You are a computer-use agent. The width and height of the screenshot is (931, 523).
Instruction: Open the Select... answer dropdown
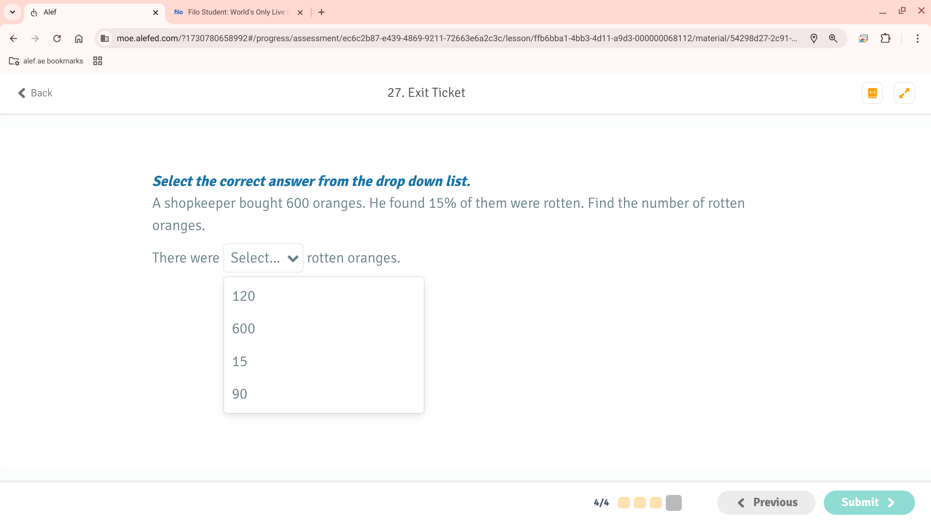click(263, 258)
